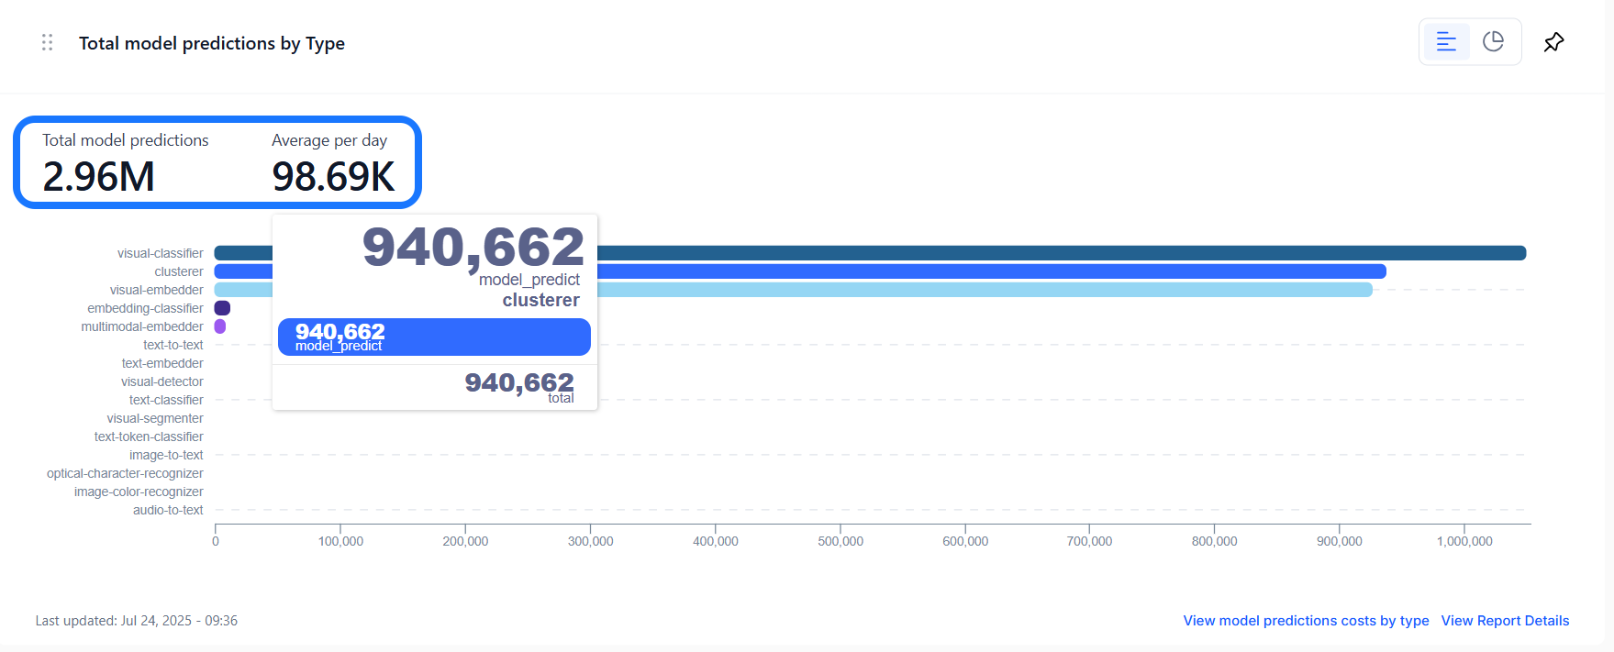Click the visual-classifier bar
Image resolution: width=1614 pixels, height=652 pixels.
point(1061,253)
